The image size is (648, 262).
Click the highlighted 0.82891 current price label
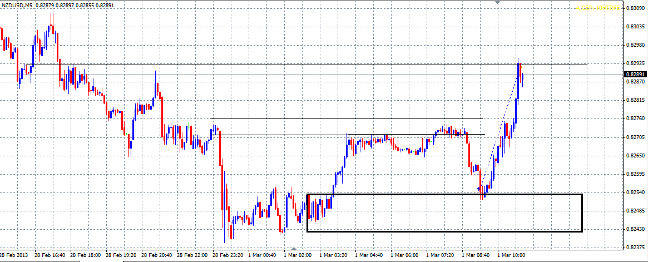click(x=635, y=74)
